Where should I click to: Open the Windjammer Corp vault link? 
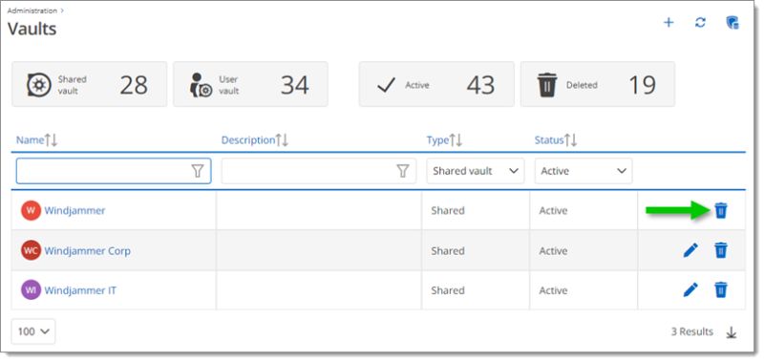point(87,251)
